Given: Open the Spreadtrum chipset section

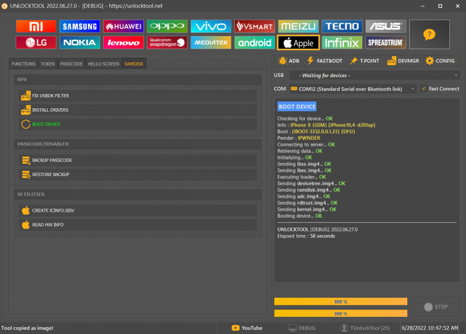Looking at the screenshot, I should (x=385, y=42).
